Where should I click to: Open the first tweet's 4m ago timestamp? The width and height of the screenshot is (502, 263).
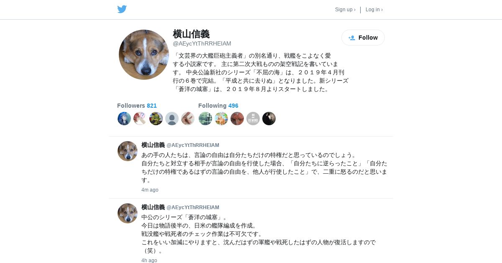(x=150, y=190)
